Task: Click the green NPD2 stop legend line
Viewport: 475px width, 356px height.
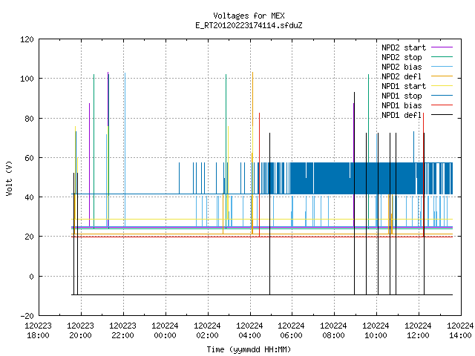Action: (442, 57)
